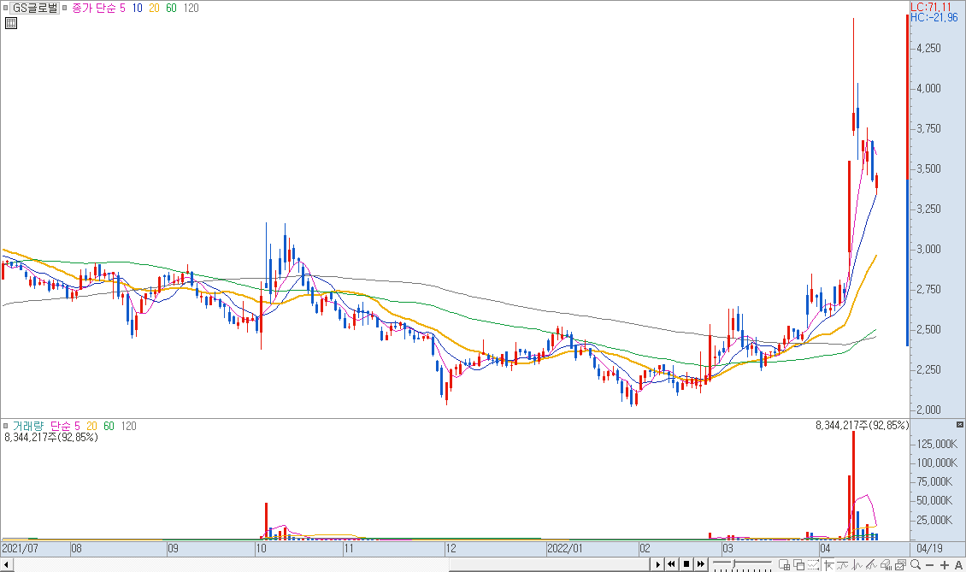Click the dotted range selection chart icon

(813, 564)
